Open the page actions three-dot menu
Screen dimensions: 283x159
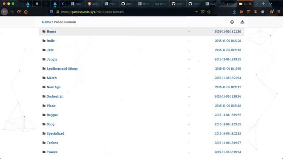[x=196, y=12]
